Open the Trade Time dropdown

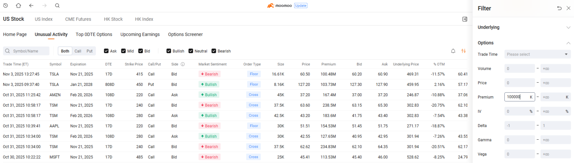537,54
